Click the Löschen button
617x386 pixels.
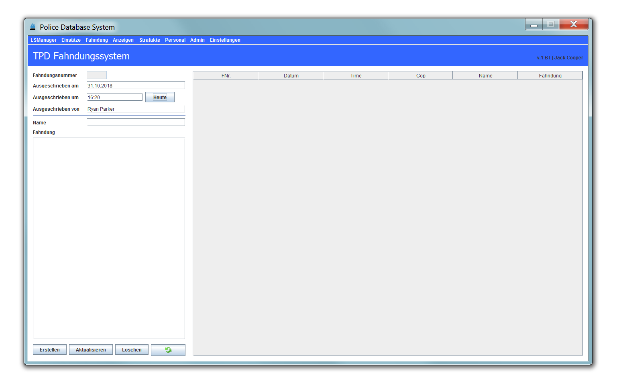click(132, 350)
